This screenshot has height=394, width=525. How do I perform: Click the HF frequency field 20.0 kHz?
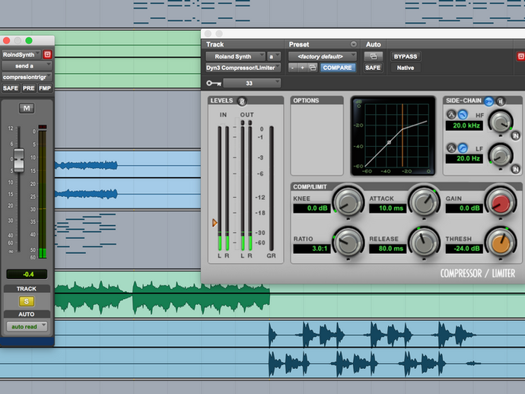coord(464,126)
